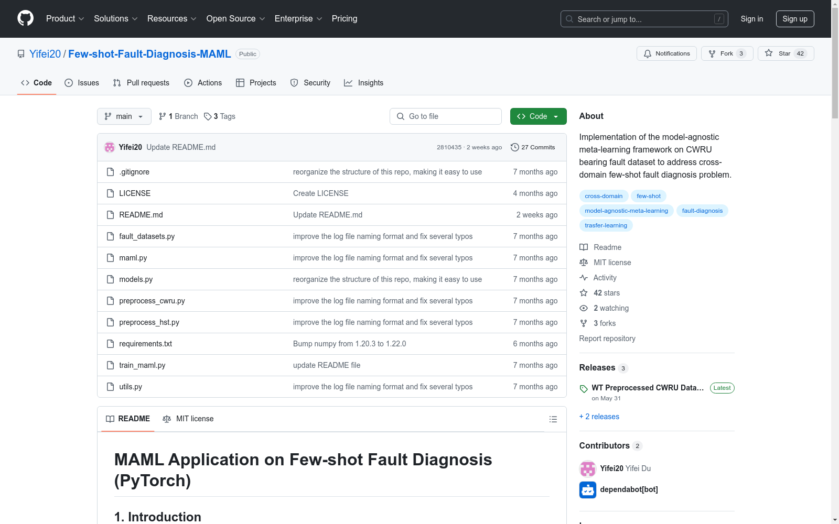The image size is (839, 524).
Task: Open the latest release tag icon
Action: (584, 388)
